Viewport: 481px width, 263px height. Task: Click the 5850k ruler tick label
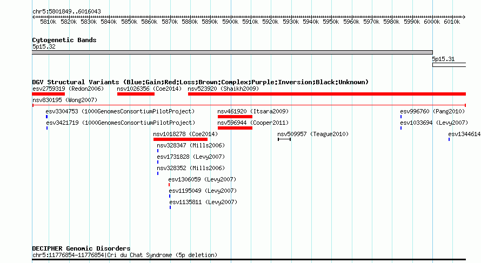[129, 22]
